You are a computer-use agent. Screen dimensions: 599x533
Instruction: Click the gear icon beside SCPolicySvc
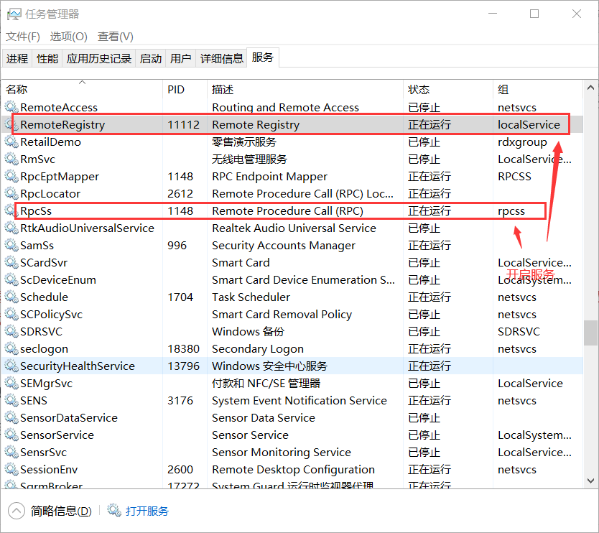click(x=11, y=314)
